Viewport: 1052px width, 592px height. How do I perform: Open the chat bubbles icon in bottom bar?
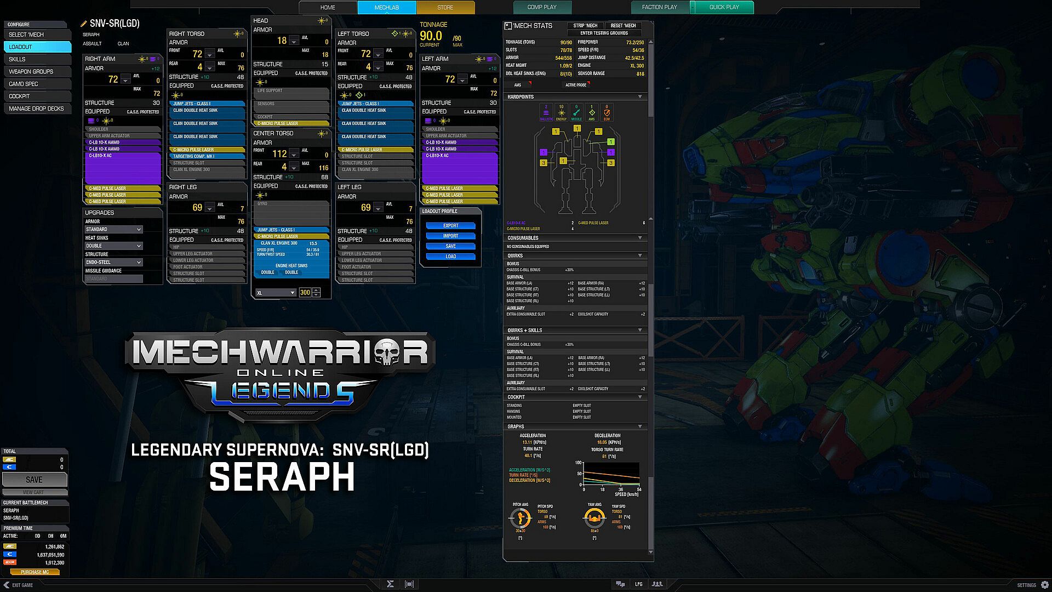tap(620, 584)
